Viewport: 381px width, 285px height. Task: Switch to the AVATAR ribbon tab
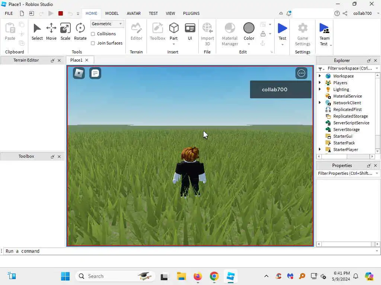134,13
